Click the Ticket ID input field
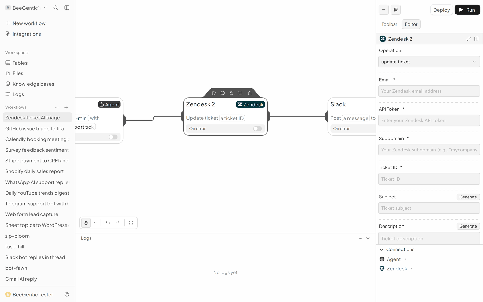This screenshot has width=483, height=302. (x=429, y=179)
